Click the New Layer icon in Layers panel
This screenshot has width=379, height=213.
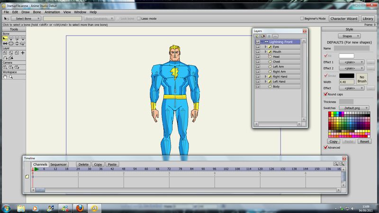click(x=257, y=36)
